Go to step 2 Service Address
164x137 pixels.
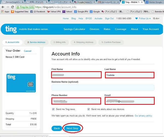tap(36, 42)
